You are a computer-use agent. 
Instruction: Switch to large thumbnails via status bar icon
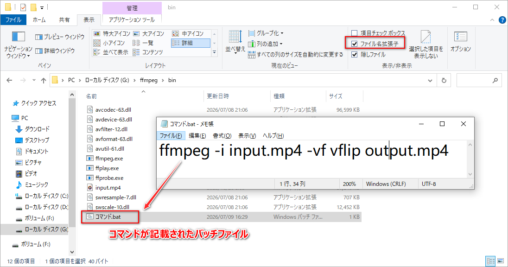[x=501, y=261]
